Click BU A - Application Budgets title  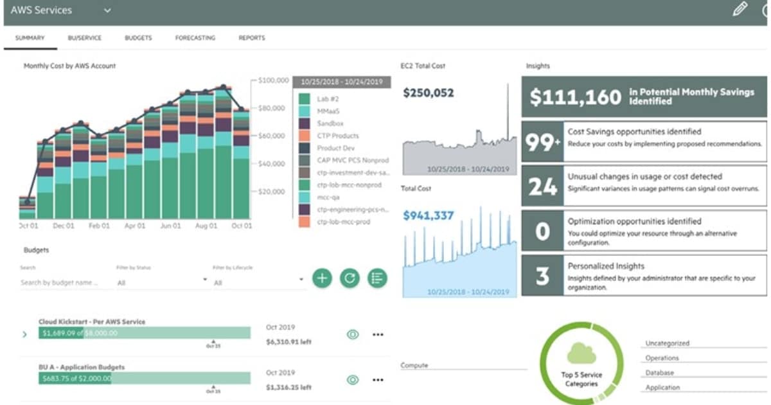(82, 367)
